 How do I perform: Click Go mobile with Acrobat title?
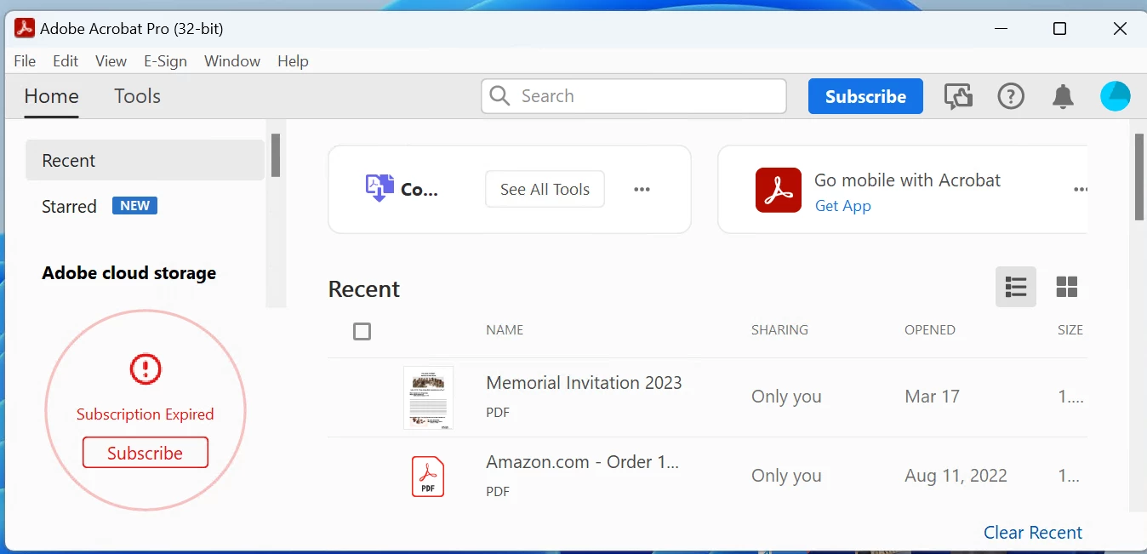[907, 180]
